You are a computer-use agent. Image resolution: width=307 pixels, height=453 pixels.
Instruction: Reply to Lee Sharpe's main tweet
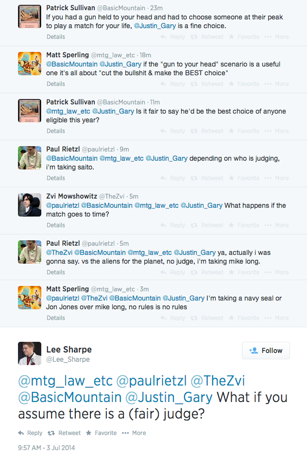click(x=30, y=433)
